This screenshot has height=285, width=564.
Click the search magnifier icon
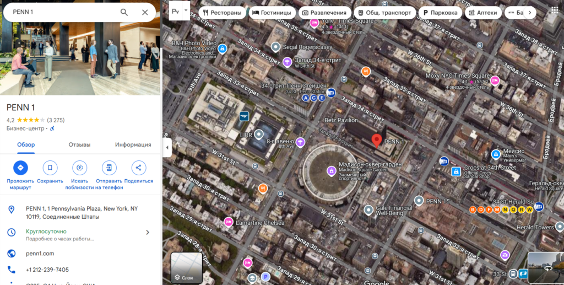(x=124, y=12)
